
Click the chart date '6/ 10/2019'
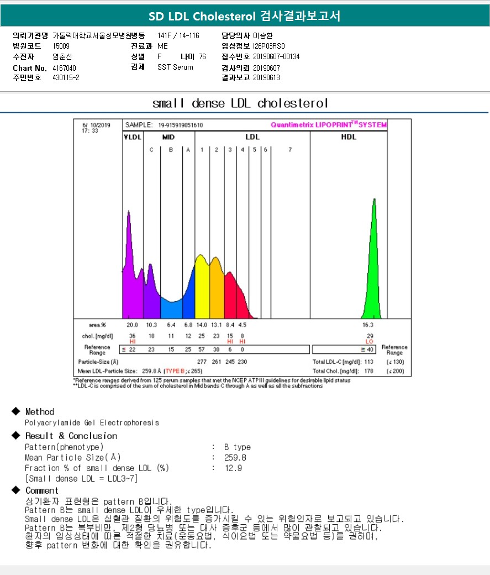(x=96, y=125)
